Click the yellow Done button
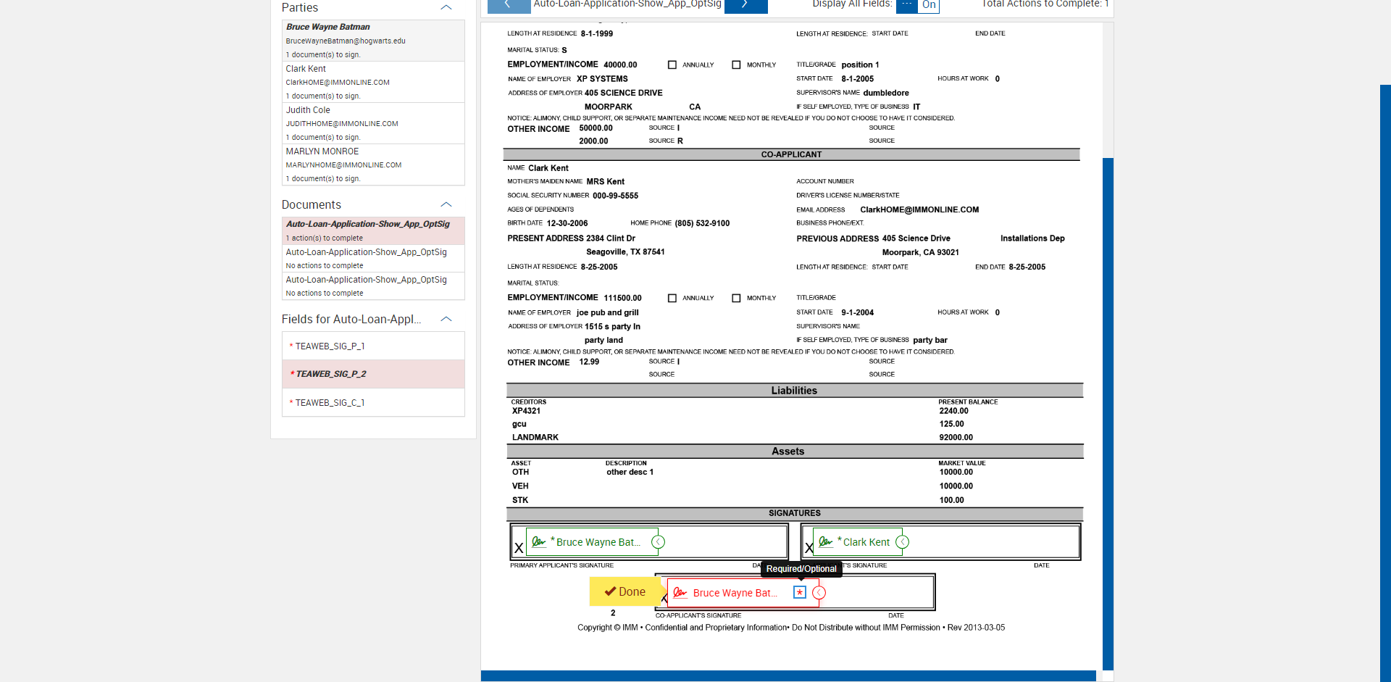 (626, 591)
